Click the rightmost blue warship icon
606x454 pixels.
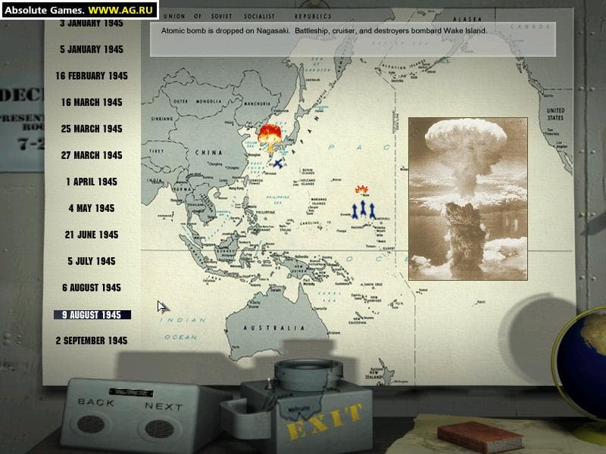click(372, 211)
